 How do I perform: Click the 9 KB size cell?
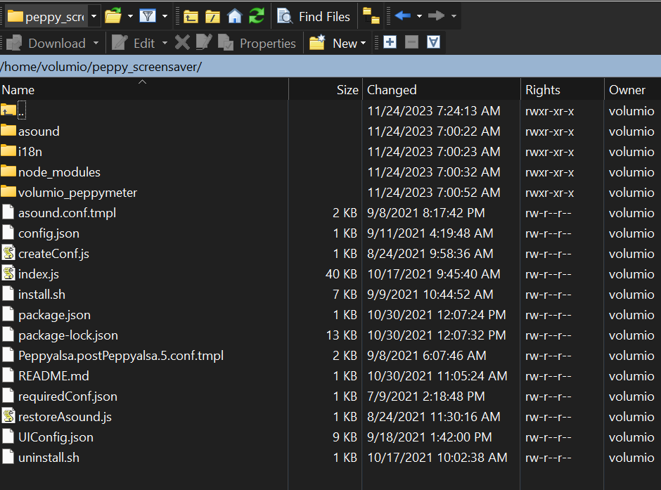pos(345,437)
